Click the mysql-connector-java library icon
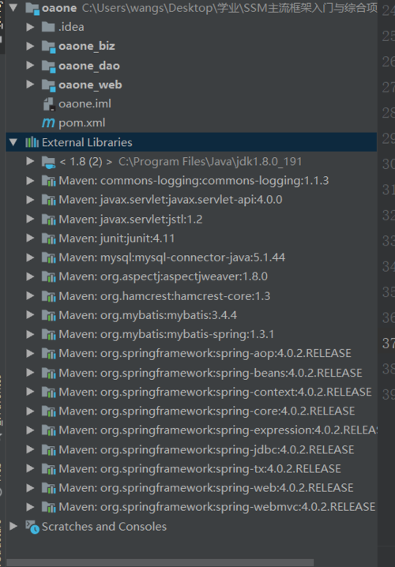Screen dimensions: 395x567 tap(48, 257)
